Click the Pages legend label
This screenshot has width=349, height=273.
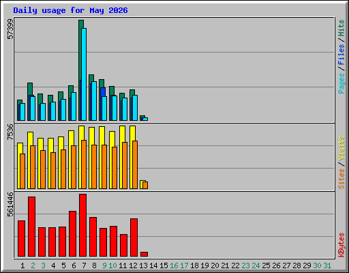(x=342, y=83)
